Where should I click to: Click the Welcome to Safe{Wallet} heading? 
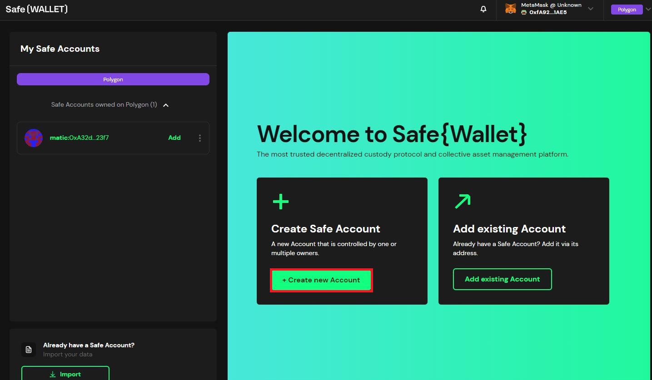[392, 134]
